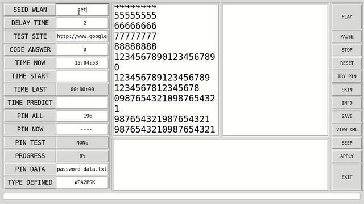The width and height of the screenshot is (364, 204).
Task: Click the CODE ANSWER value field
Action: [82, 49]
